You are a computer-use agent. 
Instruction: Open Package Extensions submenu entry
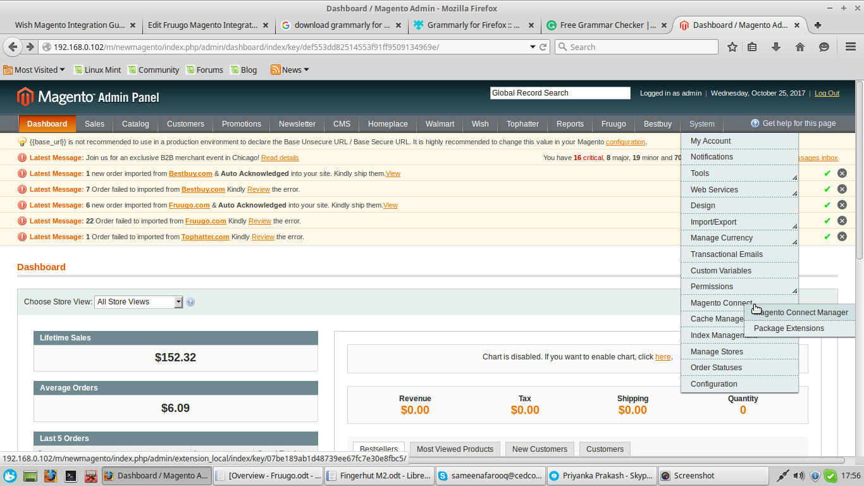pos(789,328)
